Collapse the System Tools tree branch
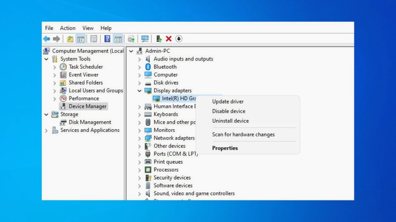 click(x=47, y=59)
